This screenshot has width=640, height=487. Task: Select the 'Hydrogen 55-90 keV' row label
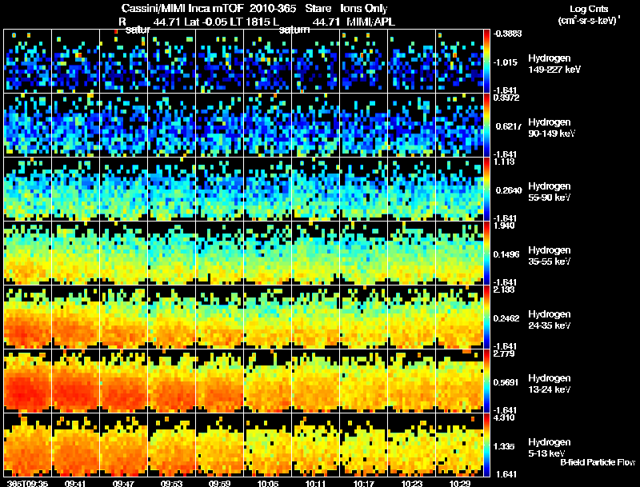[549, 192]
